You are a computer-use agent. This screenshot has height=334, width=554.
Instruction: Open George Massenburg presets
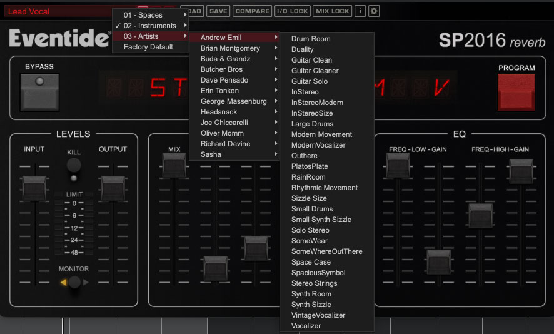tap(234, 101)
